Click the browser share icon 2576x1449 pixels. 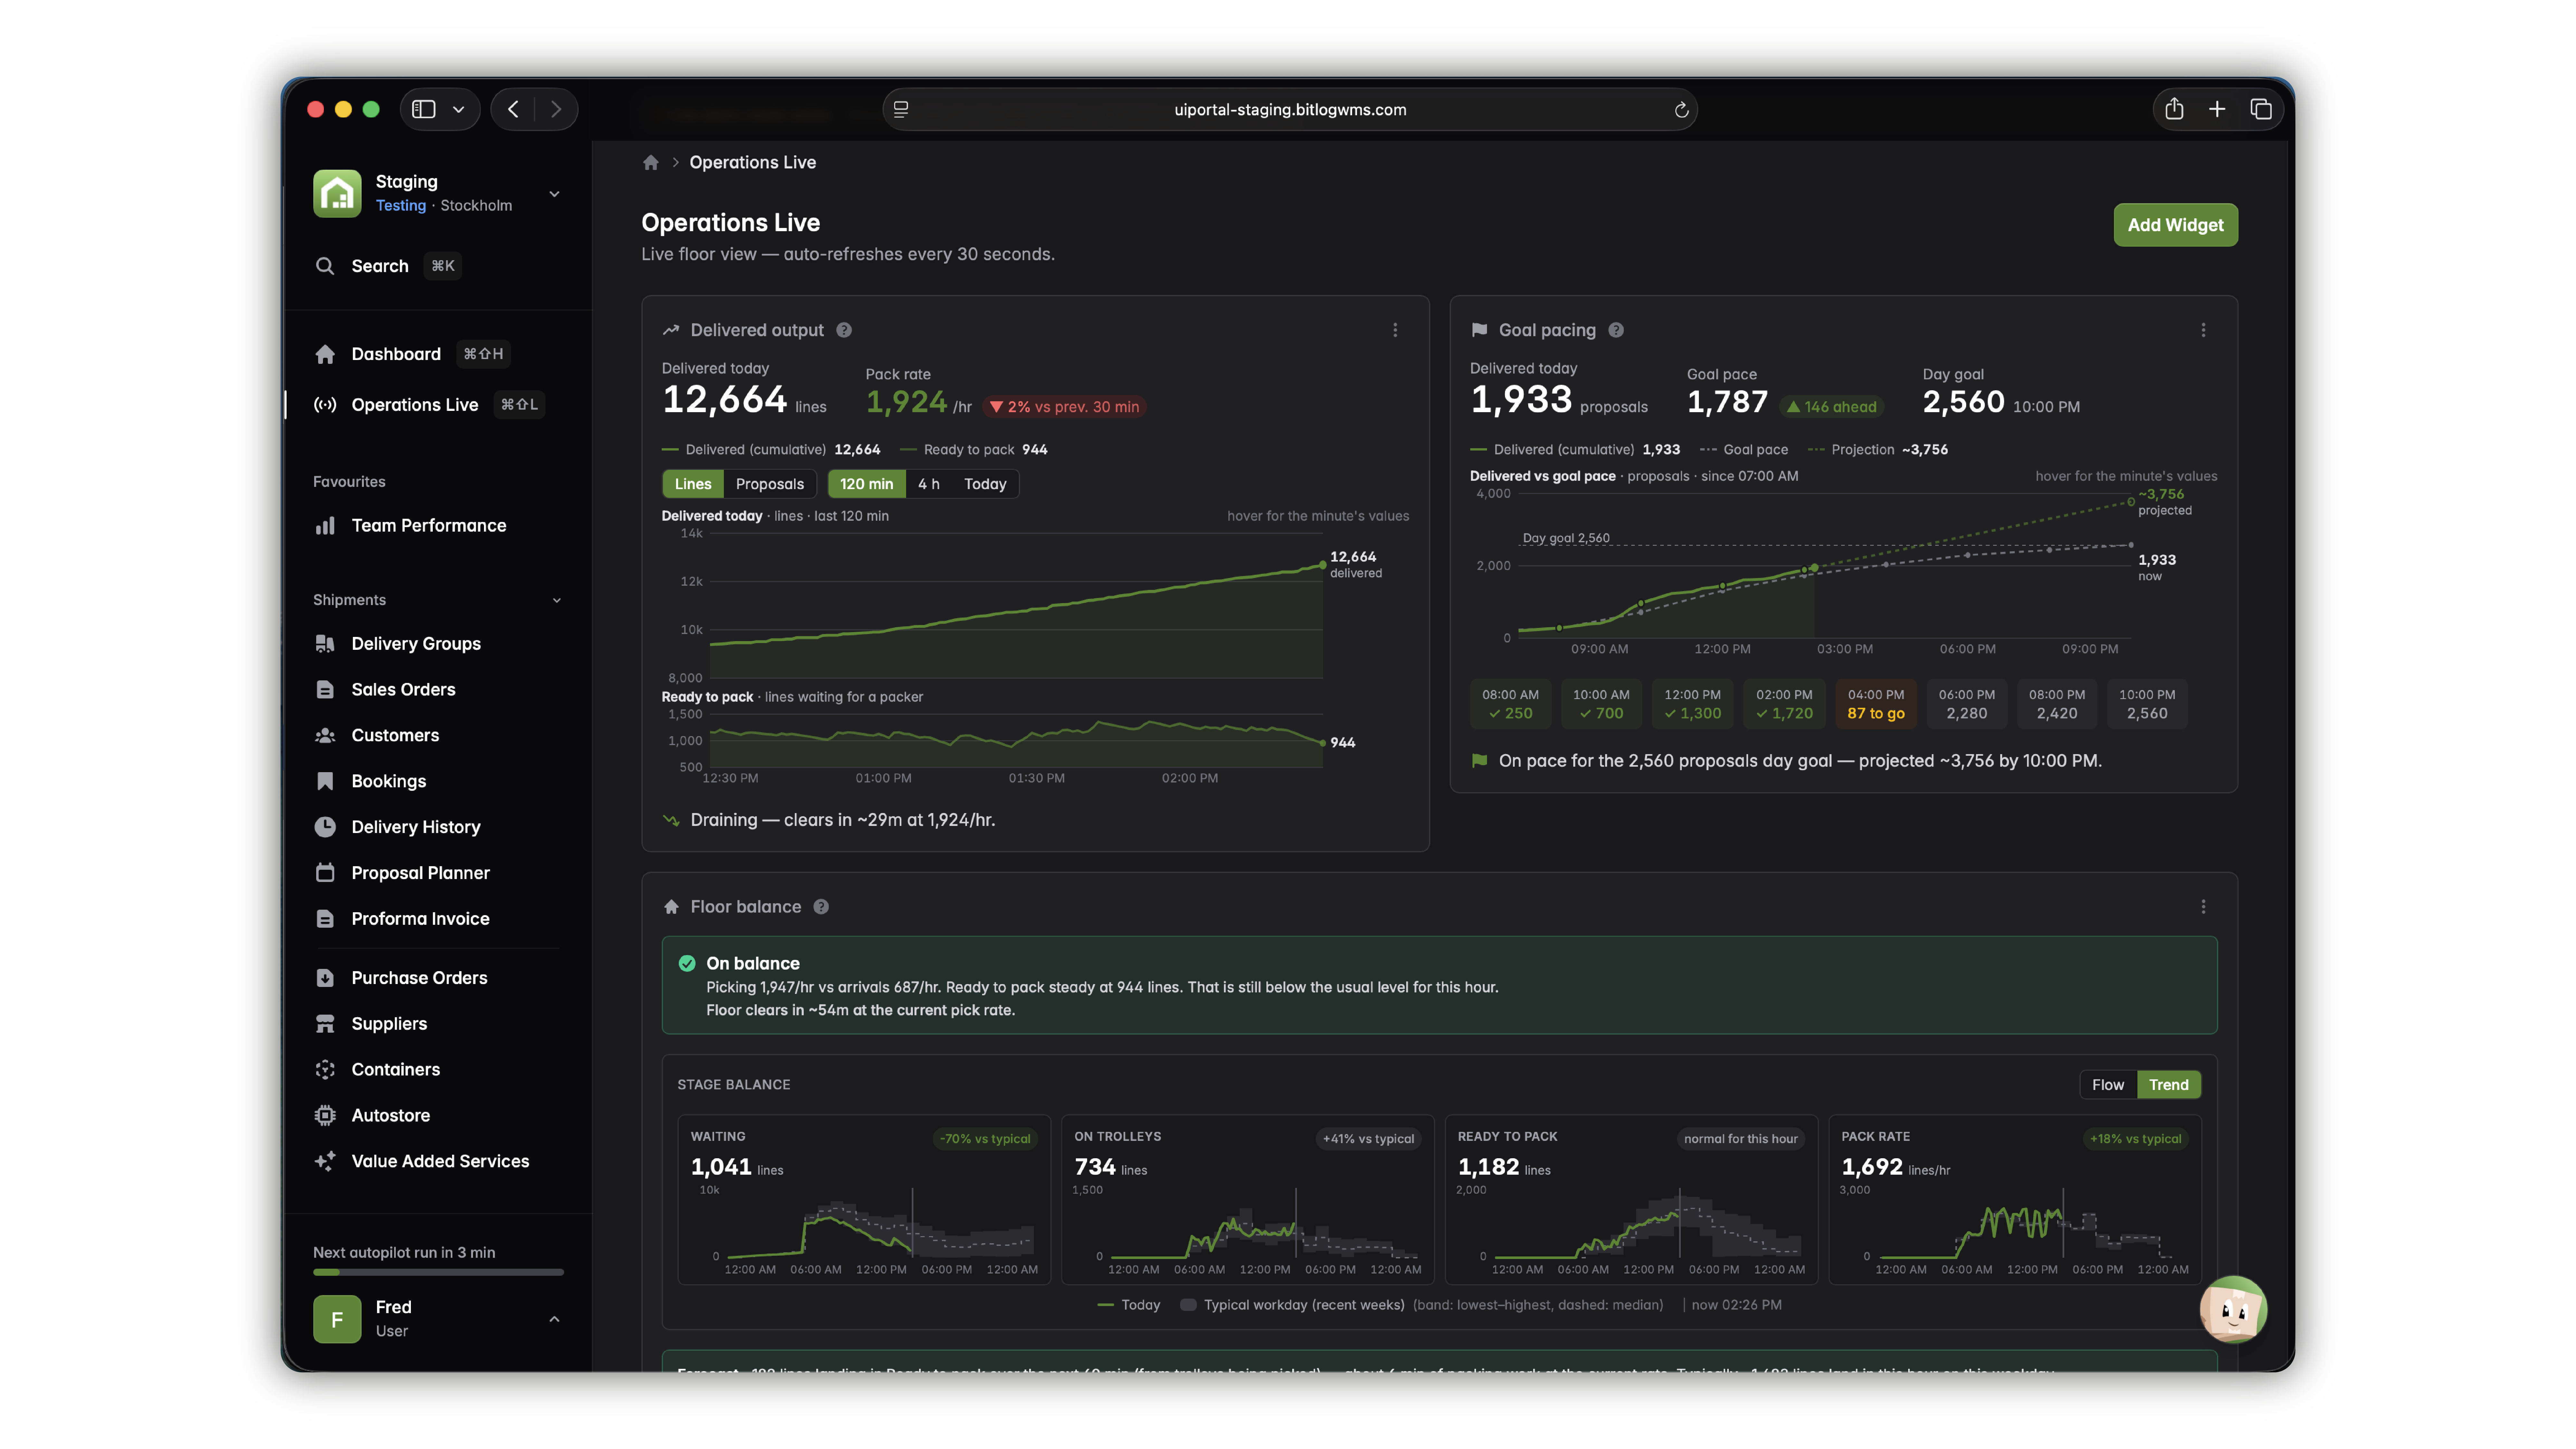click(2174, 109)
